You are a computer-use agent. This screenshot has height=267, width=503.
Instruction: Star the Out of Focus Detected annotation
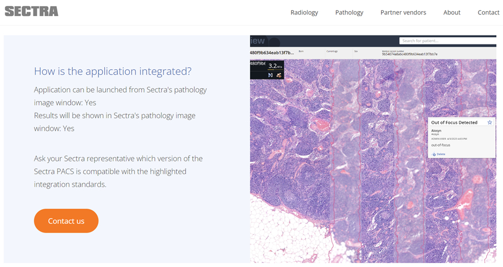pyautogui.click(x=490, y=123)
